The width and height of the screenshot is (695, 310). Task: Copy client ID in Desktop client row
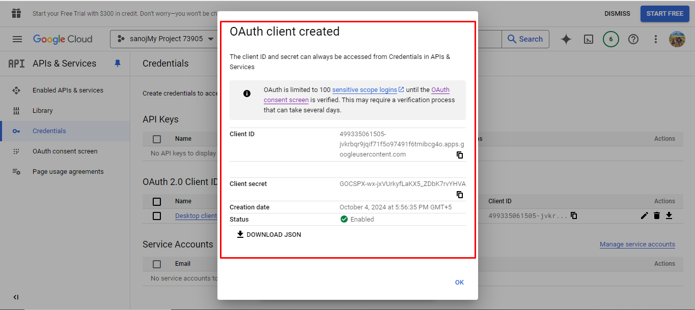(x=574, y=215)
